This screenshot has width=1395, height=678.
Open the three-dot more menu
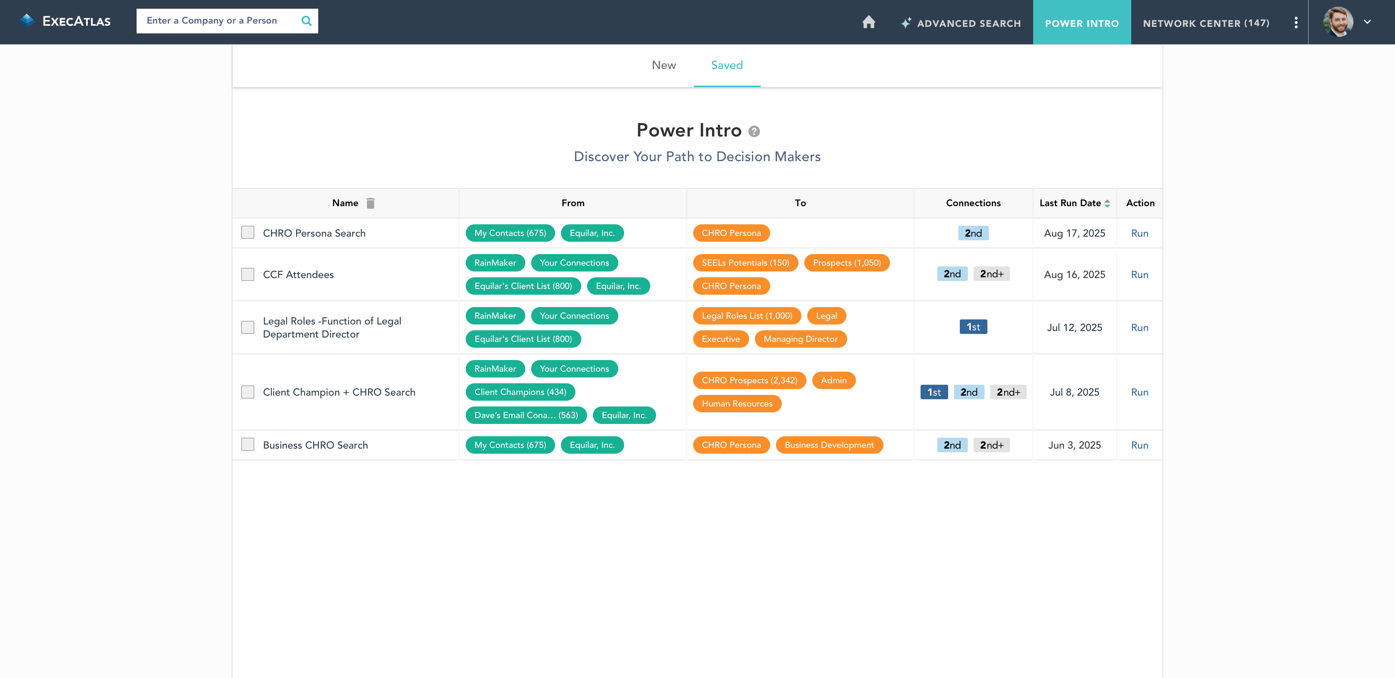pyautogui.click(x=1295, y=23)
